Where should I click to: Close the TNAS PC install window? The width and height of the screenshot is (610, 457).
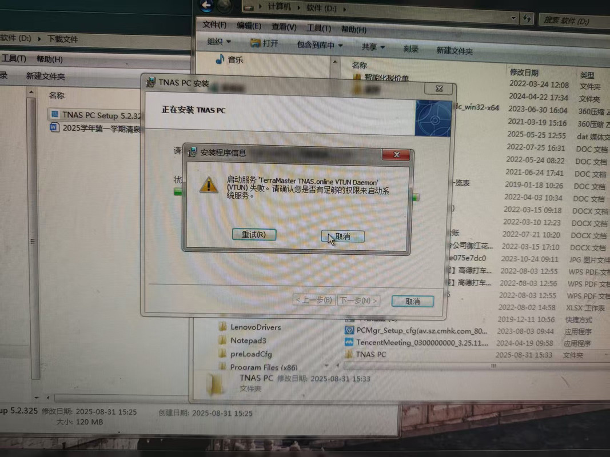click(439, 89)
